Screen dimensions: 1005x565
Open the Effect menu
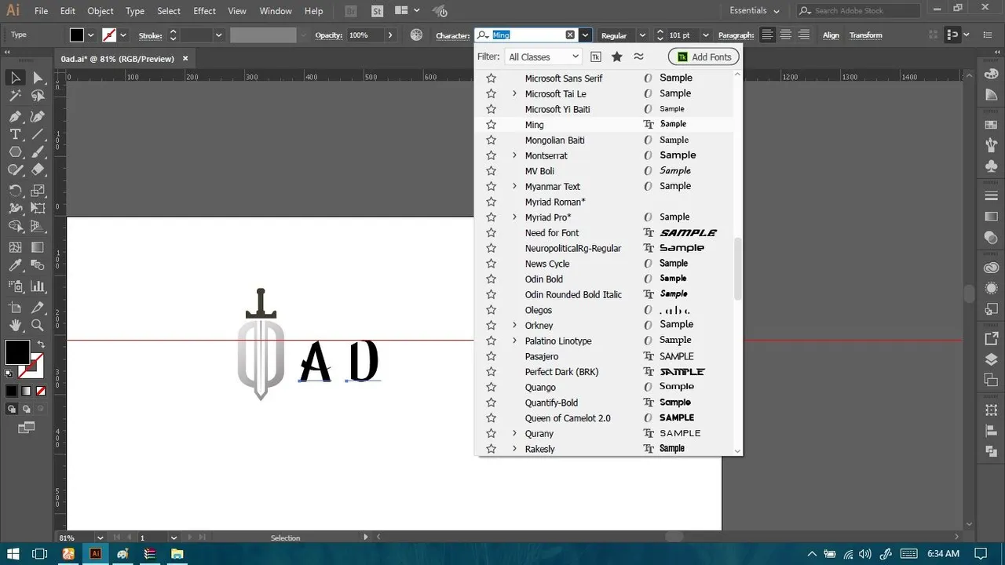pyautogui.click(x=205, y=11)
